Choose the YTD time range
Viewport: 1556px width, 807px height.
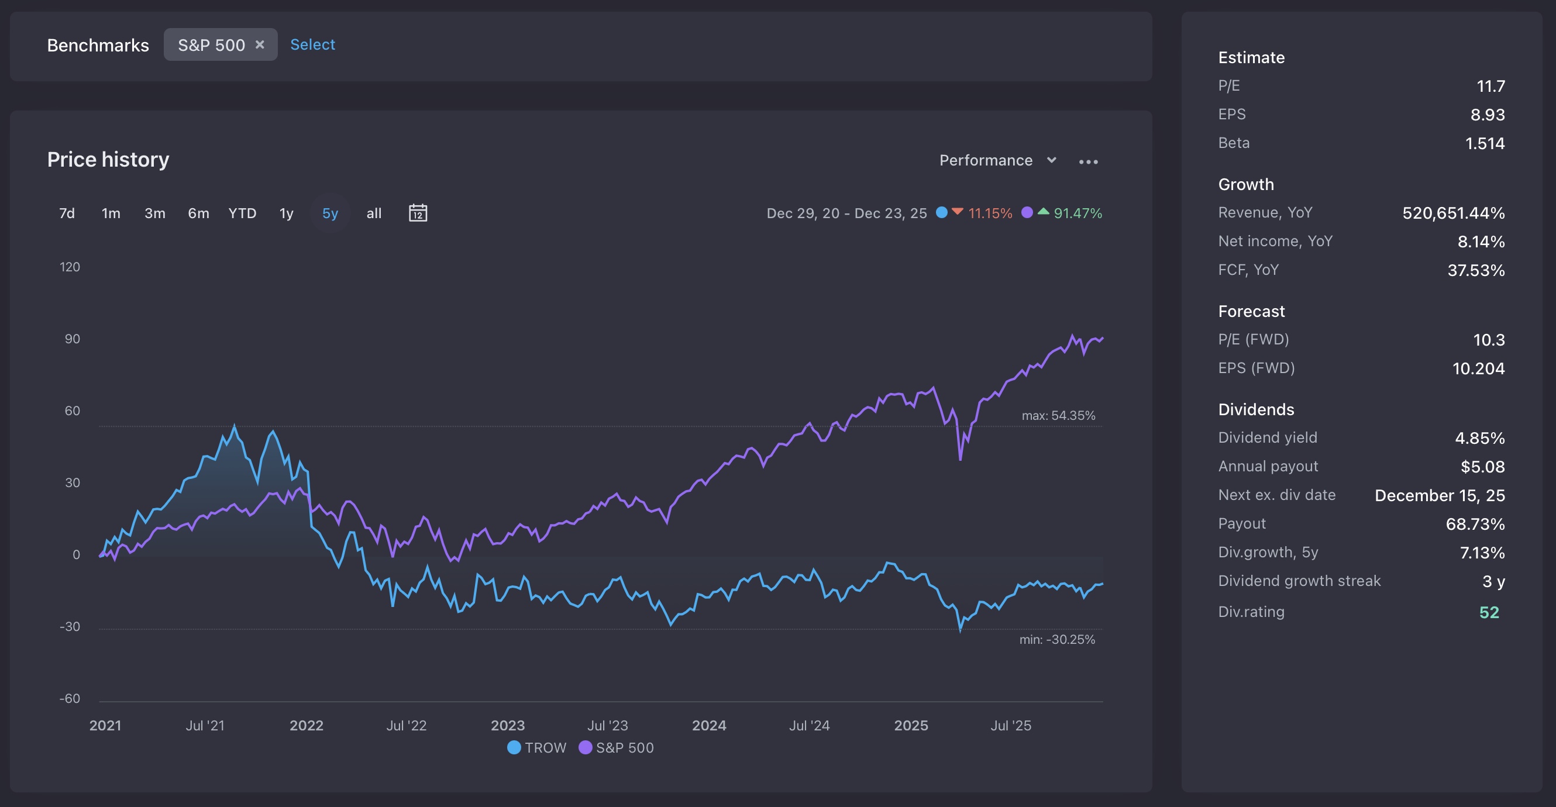pos(242,213)
